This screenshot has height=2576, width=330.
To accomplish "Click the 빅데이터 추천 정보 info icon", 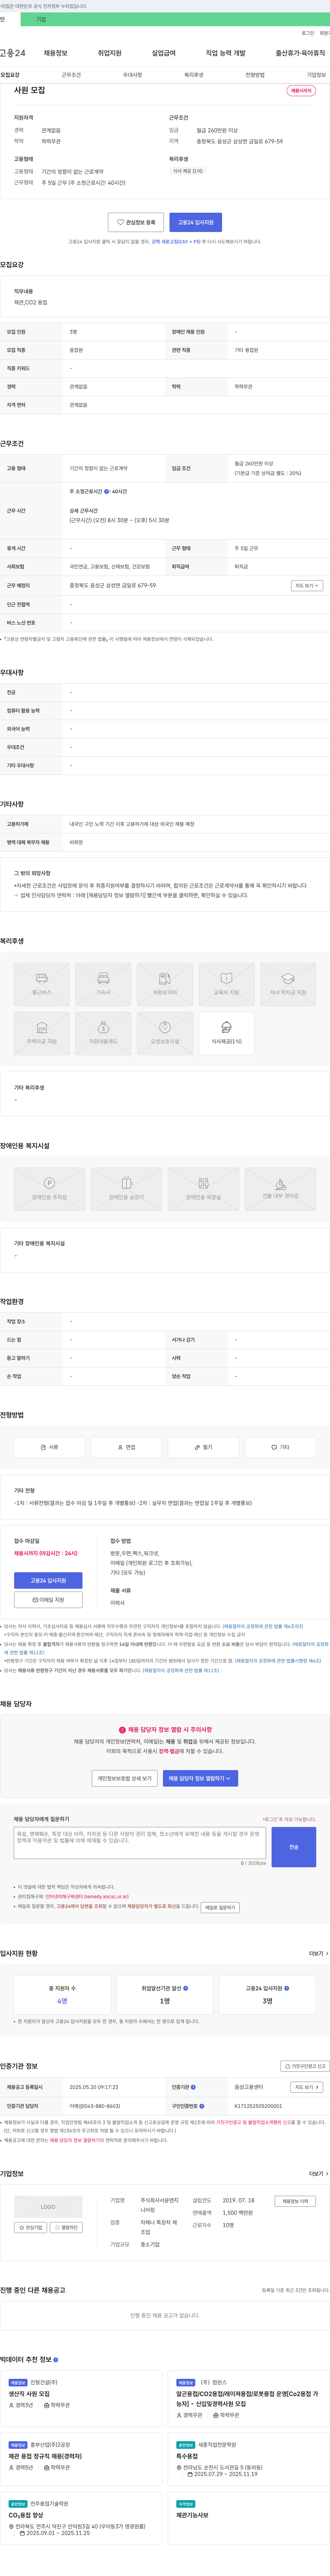I will click(56, 2360).
